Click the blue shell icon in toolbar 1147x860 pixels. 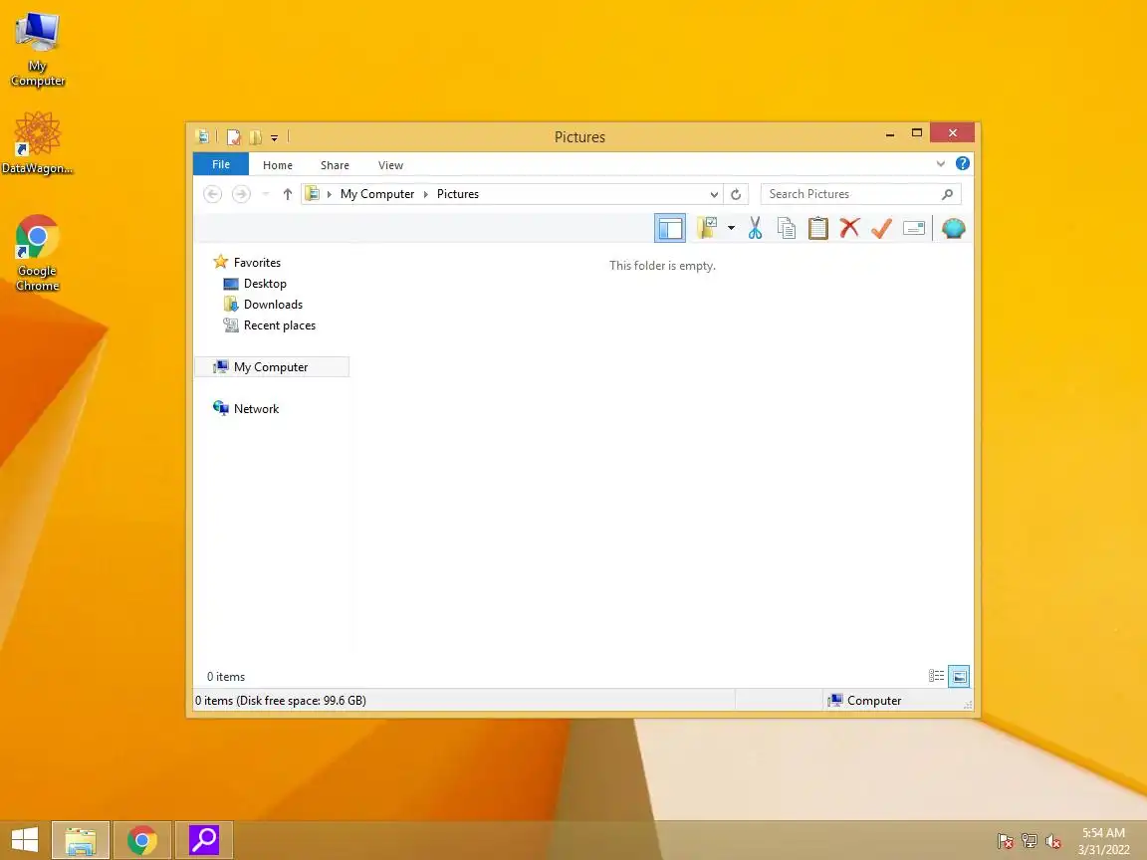(x=953, y=228)
